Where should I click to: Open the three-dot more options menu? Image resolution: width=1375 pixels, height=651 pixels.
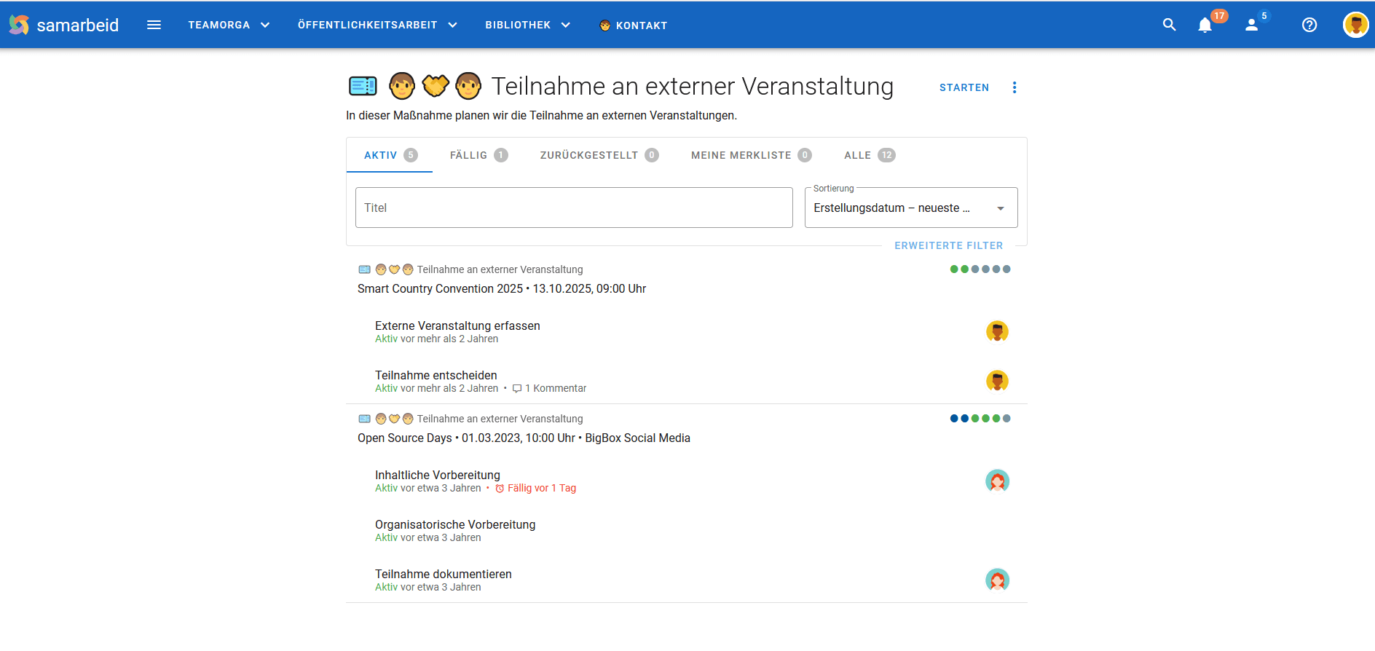(x=1014, y=87)
